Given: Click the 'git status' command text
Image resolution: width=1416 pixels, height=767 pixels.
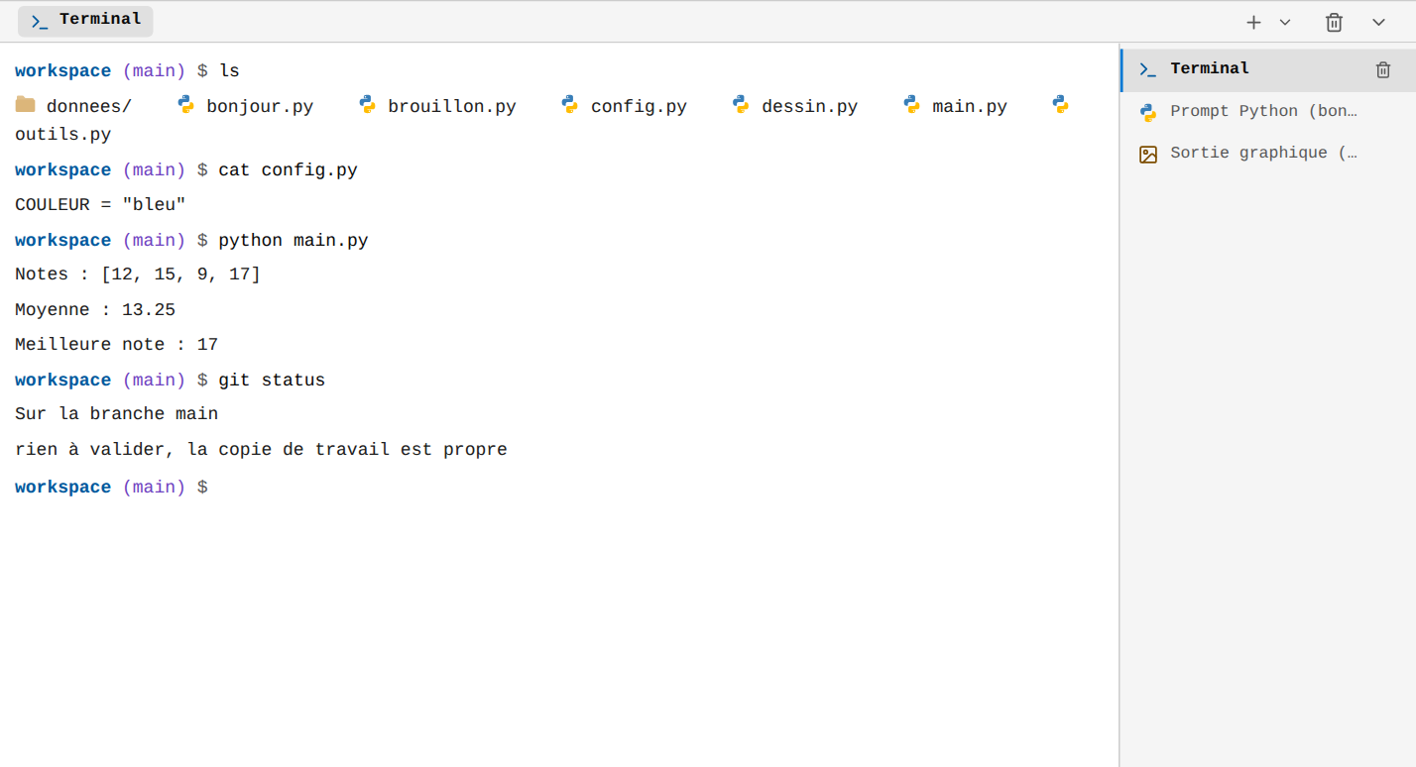Looking at the screenshot, I should click(x=272, y=381).
